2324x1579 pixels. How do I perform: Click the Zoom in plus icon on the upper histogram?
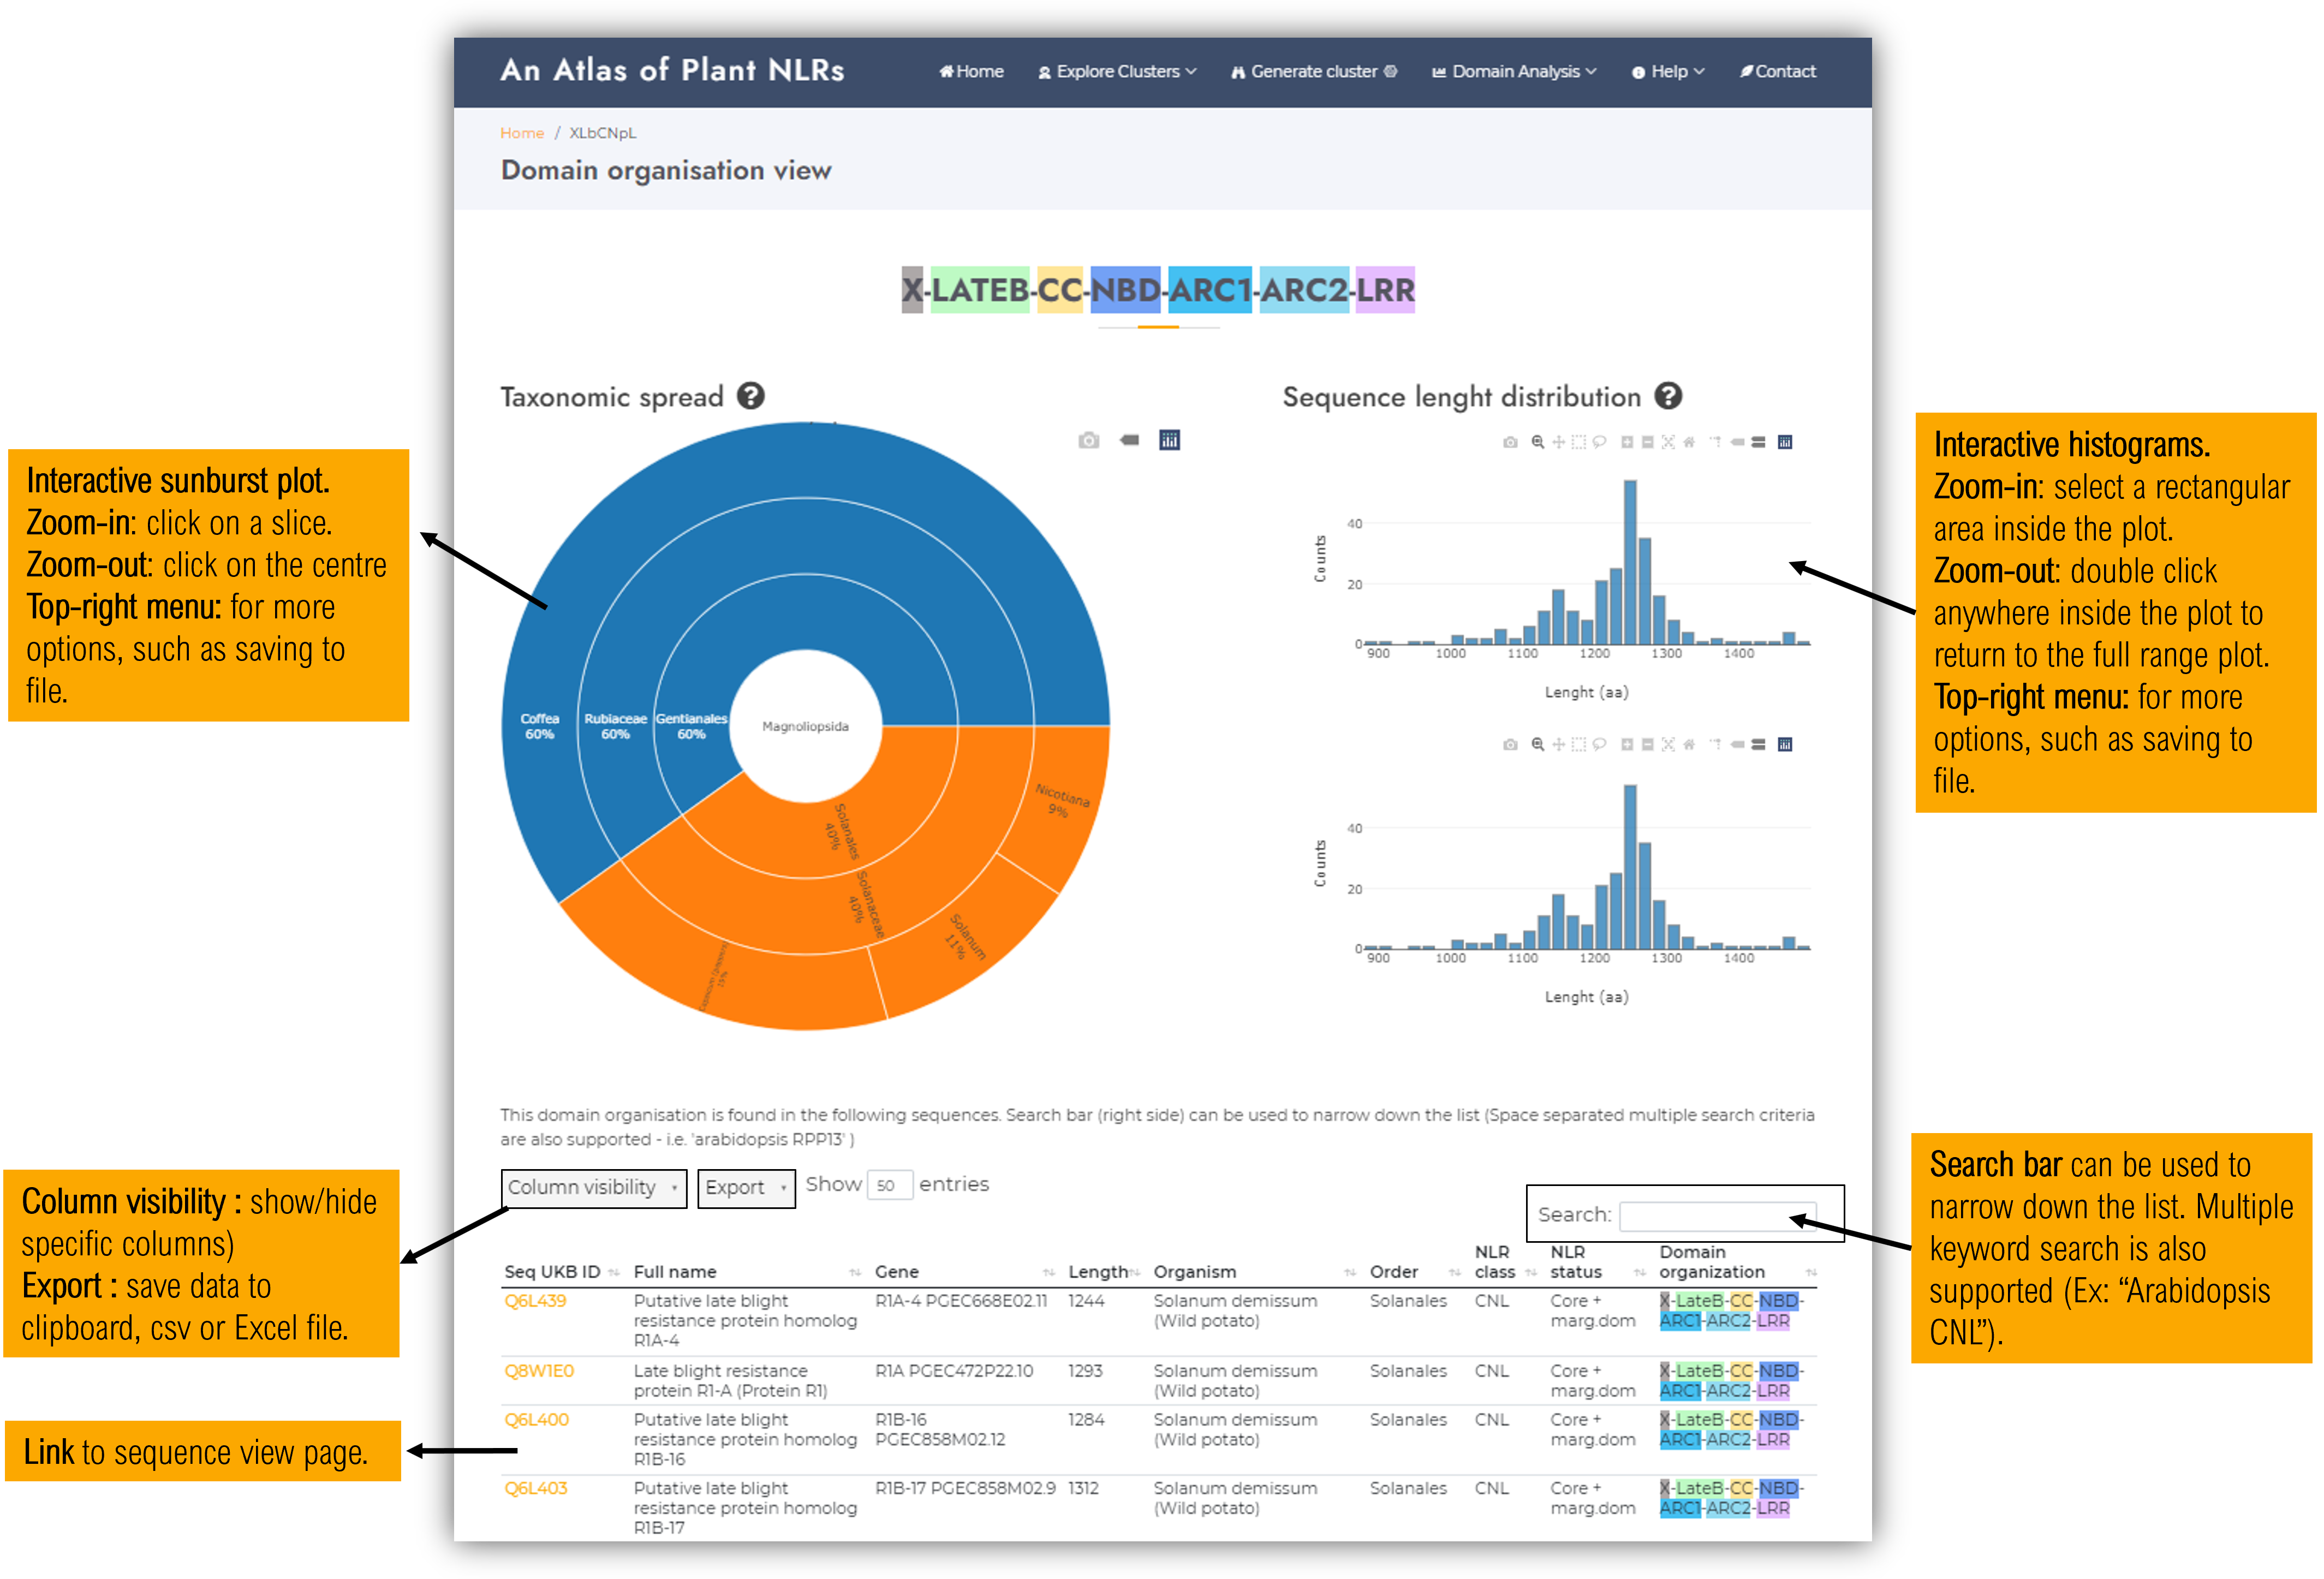[x=1627, y=442]
